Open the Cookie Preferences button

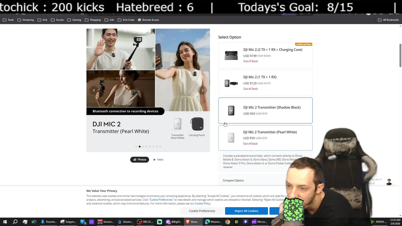coord(202,211)
